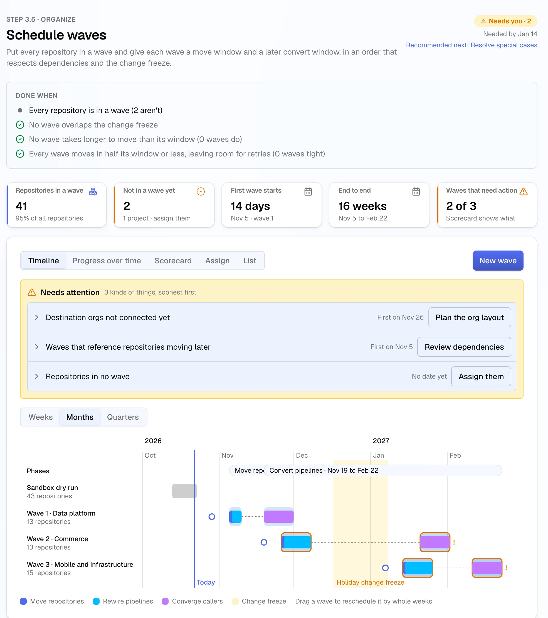Click Wave 2 milestone circle marker

coord(264,542)
